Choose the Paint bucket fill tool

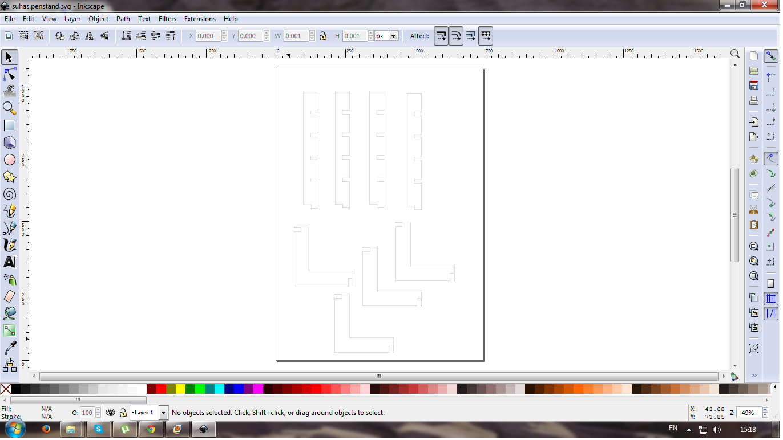pos(10,313)
